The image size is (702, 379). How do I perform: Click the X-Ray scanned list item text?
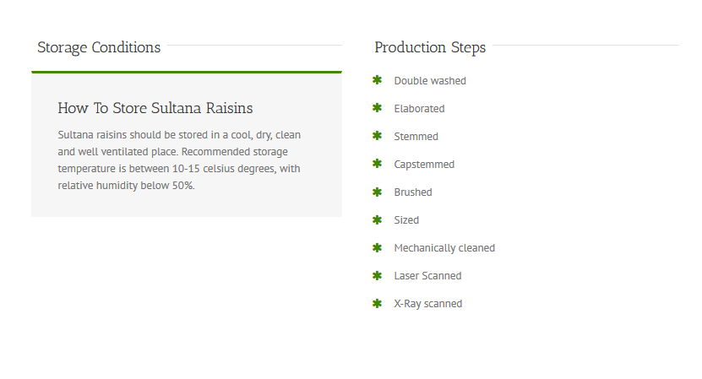pos(428,304)
